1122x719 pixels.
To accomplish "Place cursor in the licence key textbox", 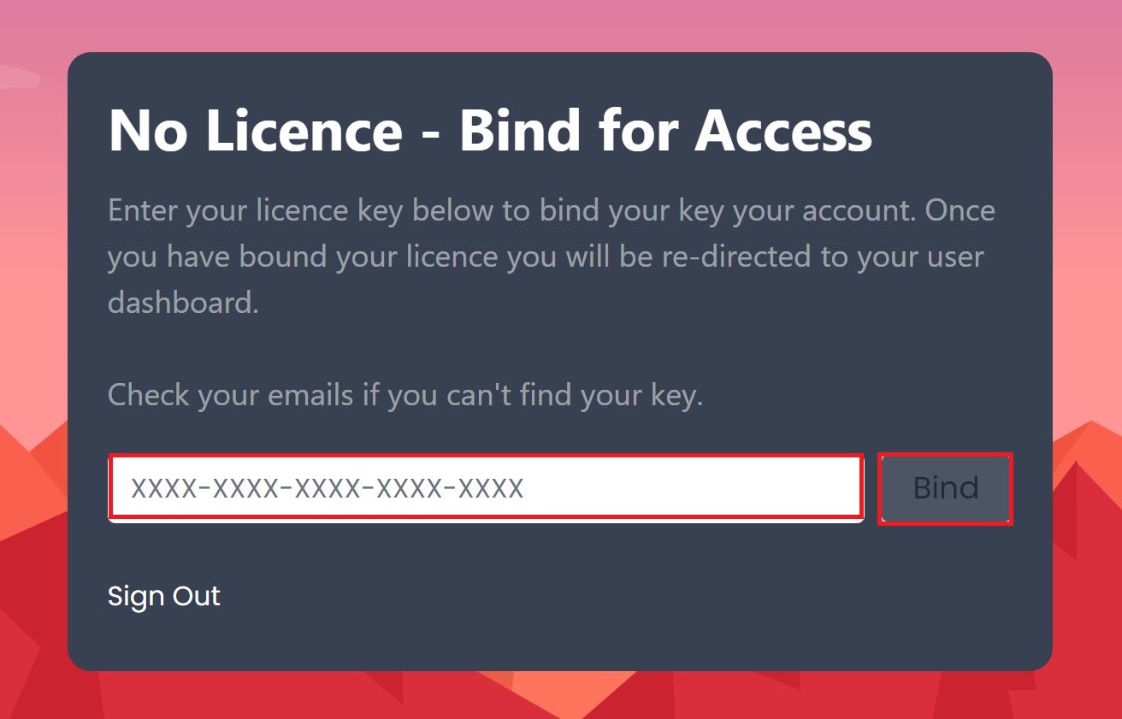I will tap(486, 487).
